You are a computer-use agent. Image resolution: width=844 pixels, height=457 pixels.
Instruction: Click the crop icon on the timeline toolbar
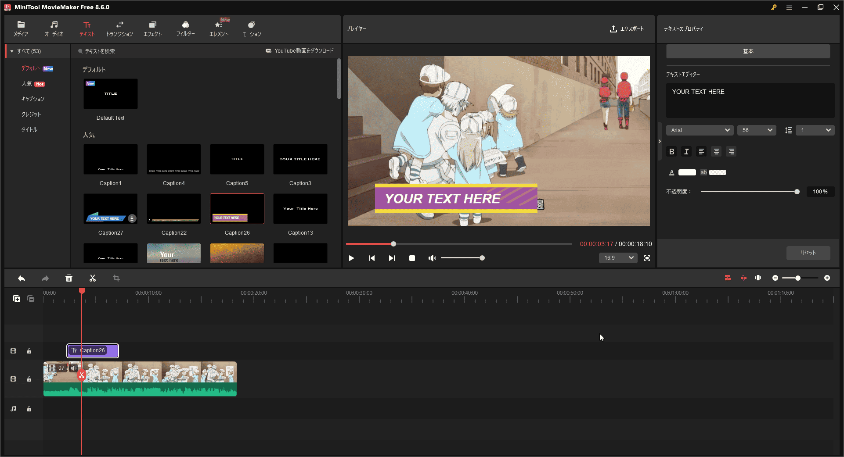[116, 278]
